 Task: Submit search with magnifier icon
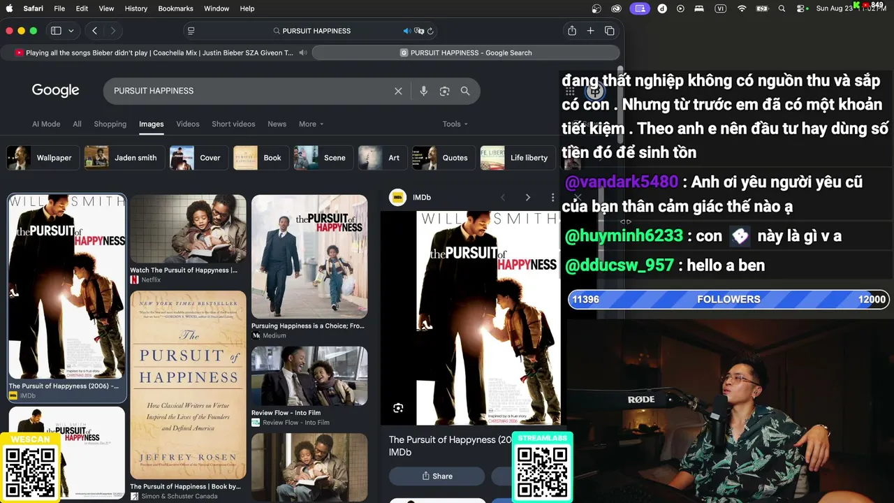point(465,91)
